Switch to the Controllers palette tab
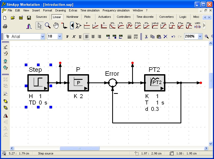214x159 pixels. pyautogui.click(x=124, y=17)
